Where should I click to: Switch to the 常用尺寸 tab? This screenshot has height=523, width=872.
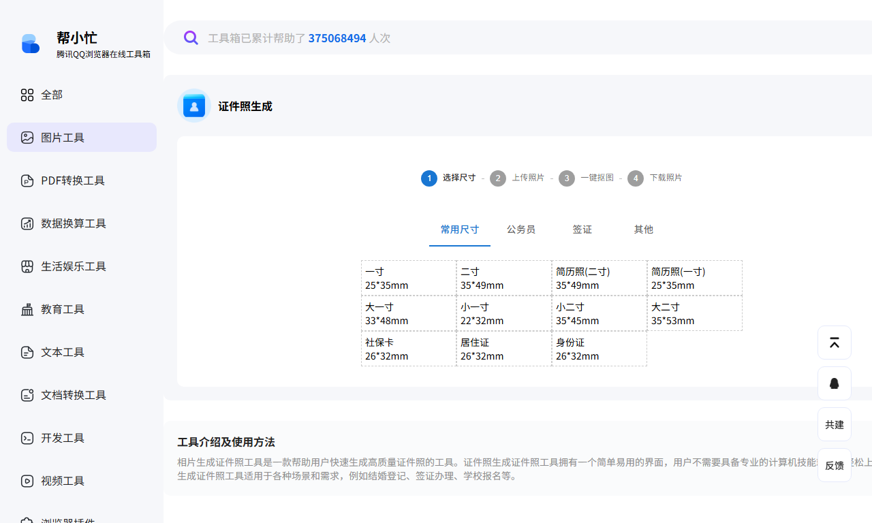[460, 229]
